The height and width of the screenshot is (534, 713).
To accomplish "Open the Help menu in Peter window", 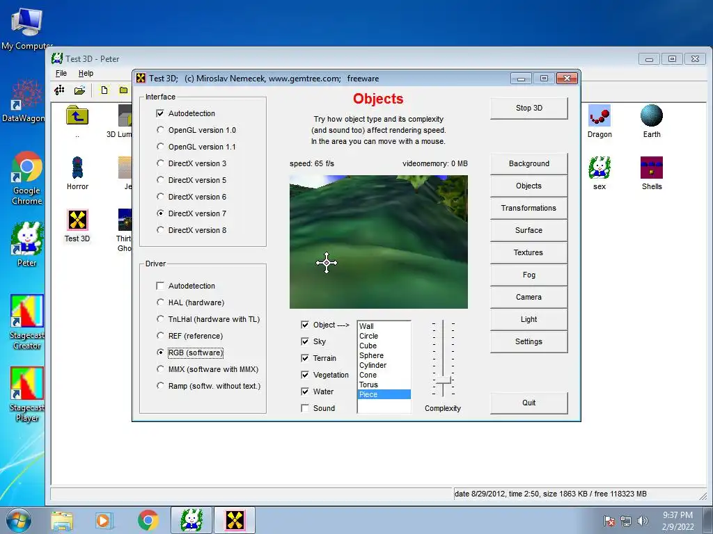I will coord(86,73).
